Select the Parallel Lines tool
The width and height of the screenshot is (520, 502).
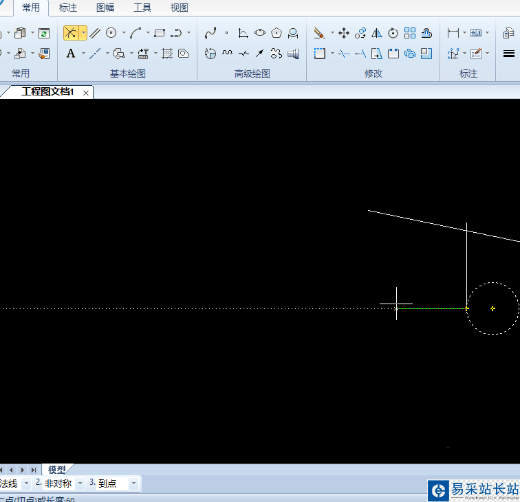(95, 33)
